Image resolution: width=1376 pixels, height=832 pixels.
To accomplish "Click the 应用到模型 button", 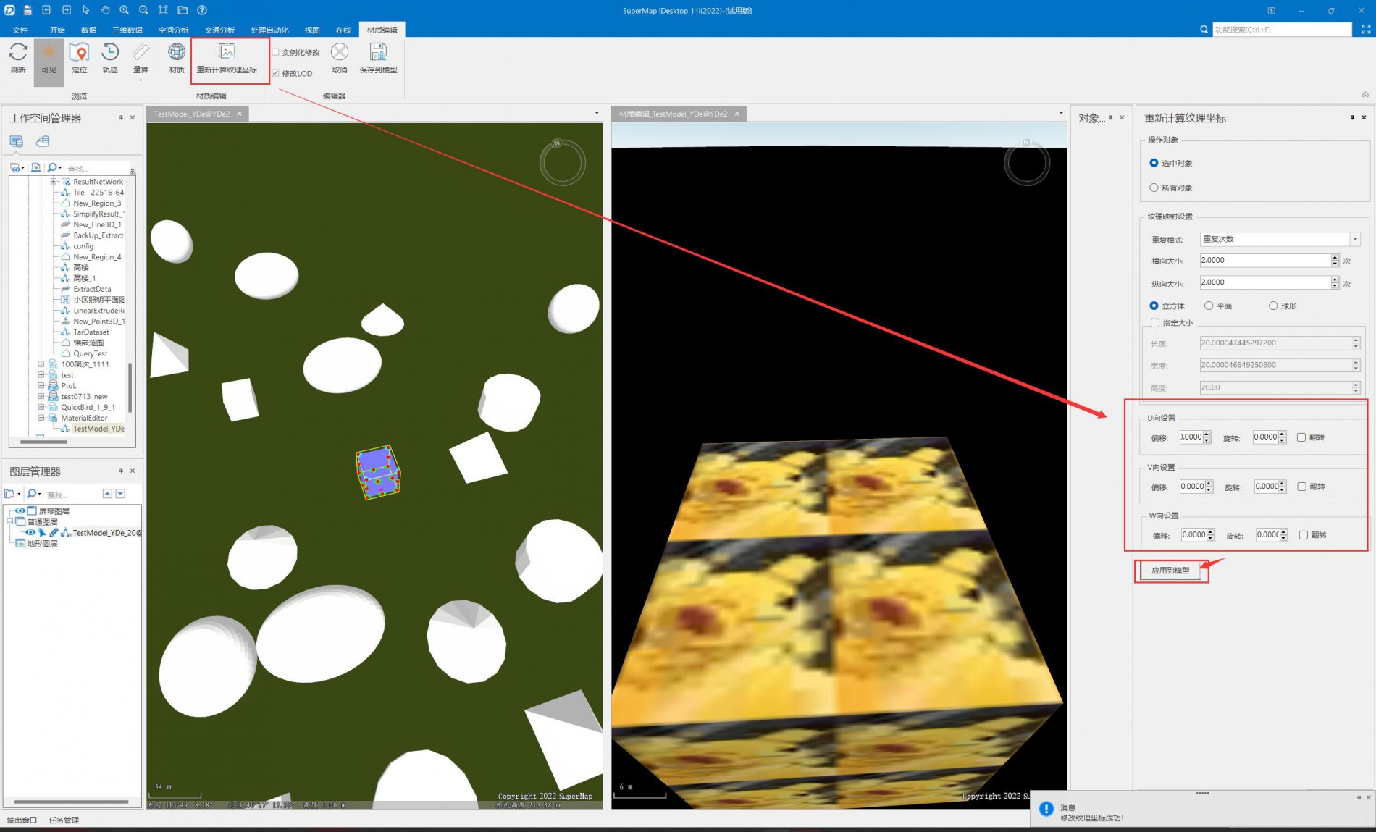I will click(1170, 571).
